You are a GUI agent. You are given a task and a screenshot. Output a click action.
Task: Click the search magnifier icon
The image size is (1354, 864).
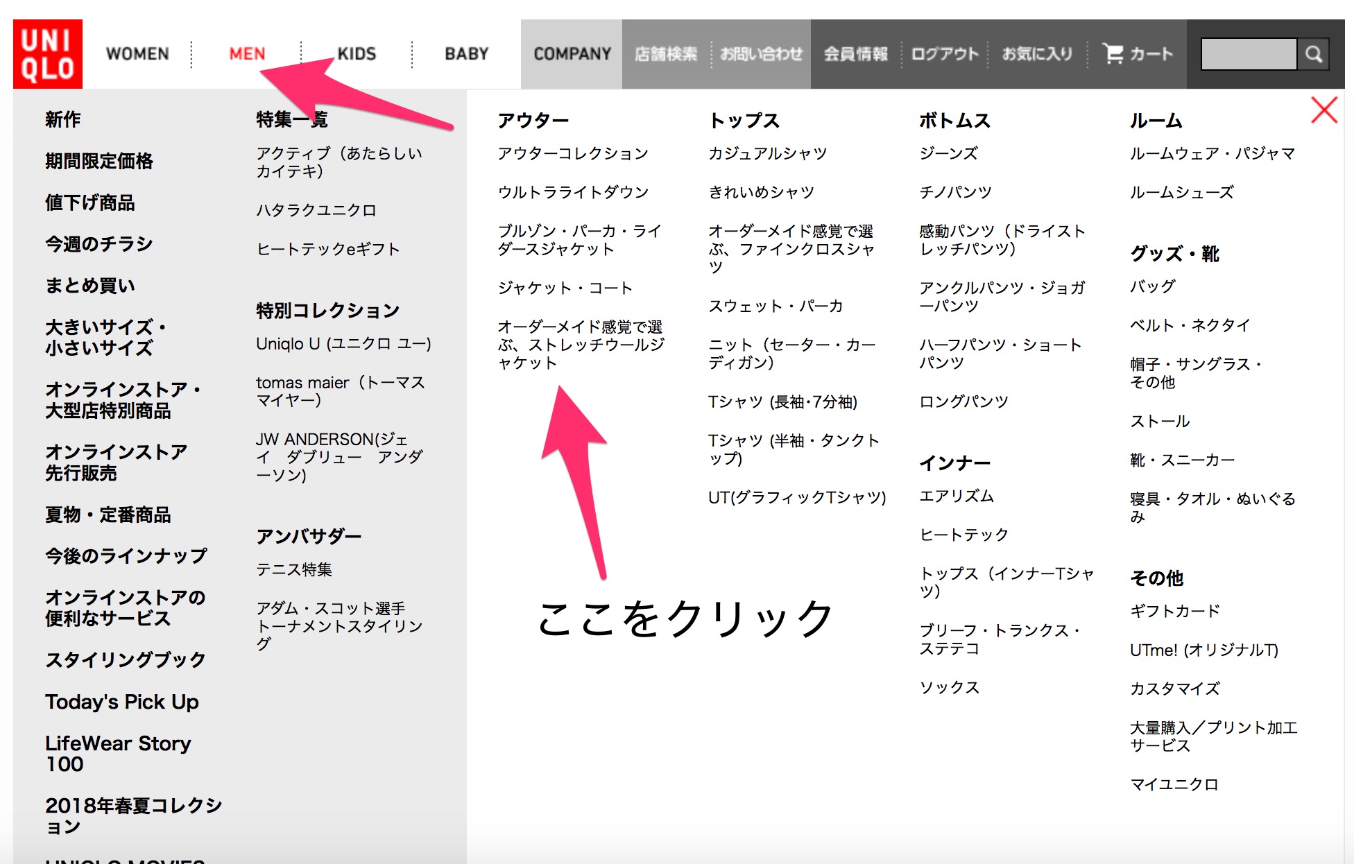[x=1314, y=54]
